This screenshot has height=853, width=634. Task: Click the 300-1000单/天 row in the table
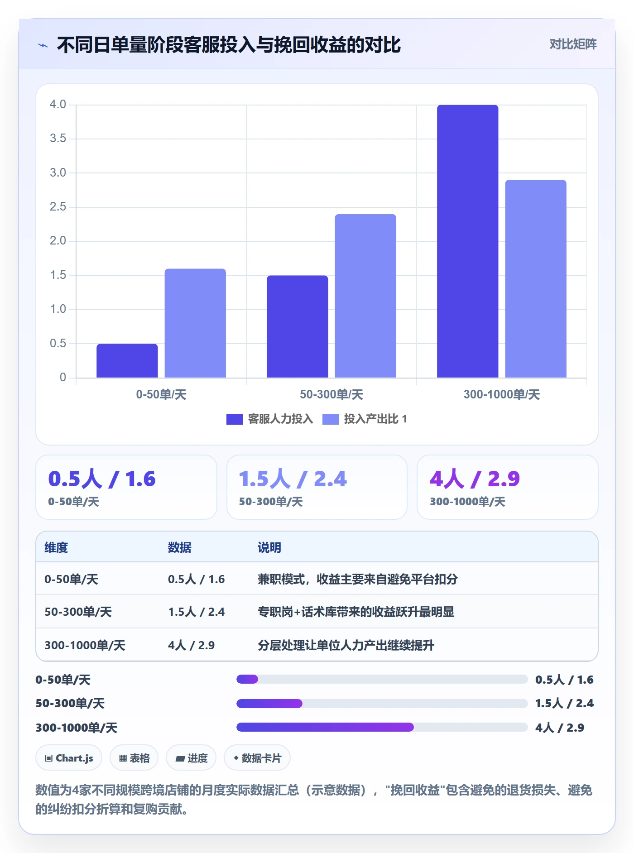coord(317,645)
